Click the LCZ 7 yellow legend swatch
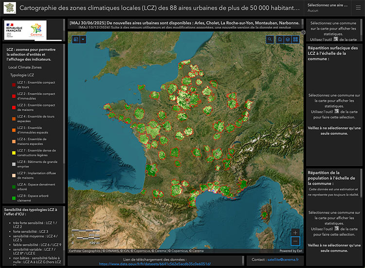365x268 pixels. point(13,153)
